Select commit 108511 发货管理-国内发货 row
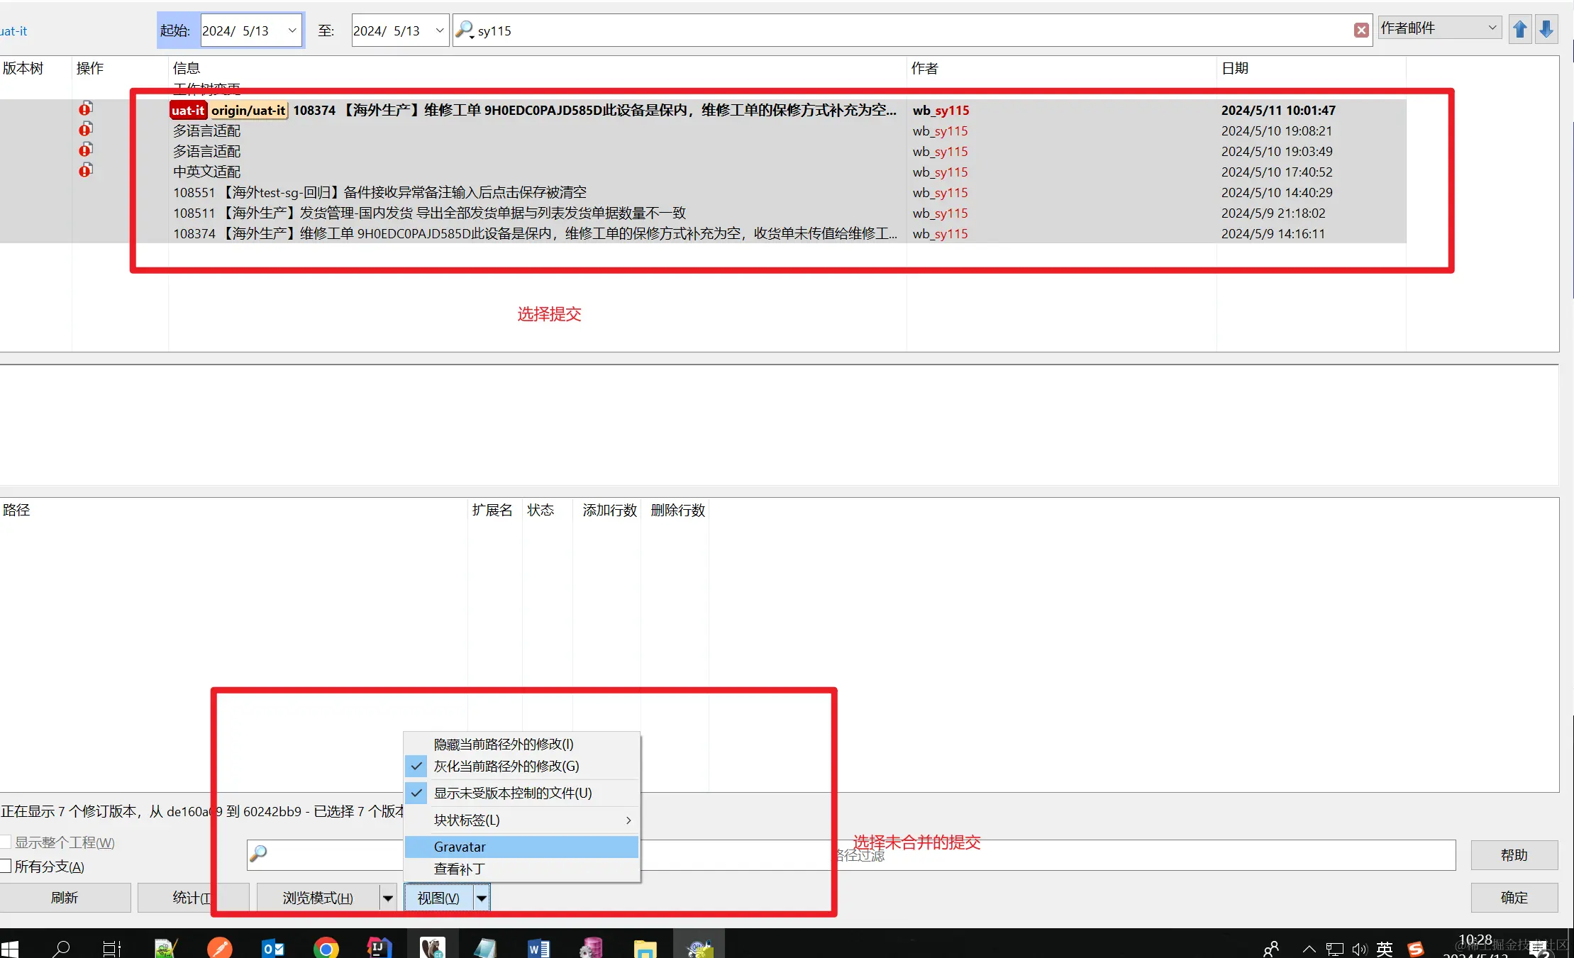Screen dimensions: 1574x958 coord(702,213)
